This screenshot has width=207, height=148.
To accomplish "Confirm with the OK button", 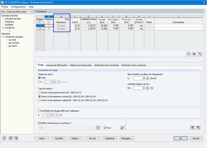I will [x=181, y=138].
